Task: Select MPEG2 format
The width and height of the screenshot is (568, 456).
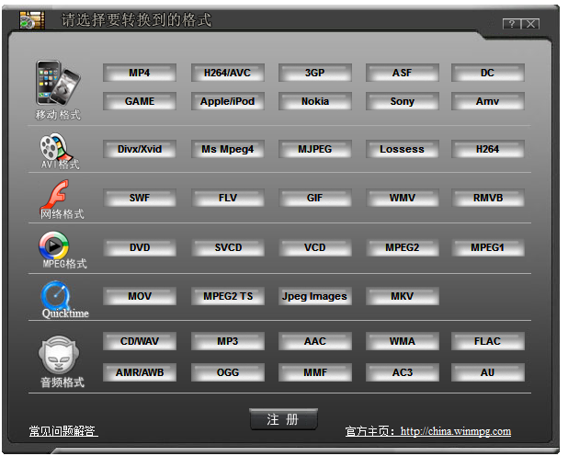Action: coord(402,247)
